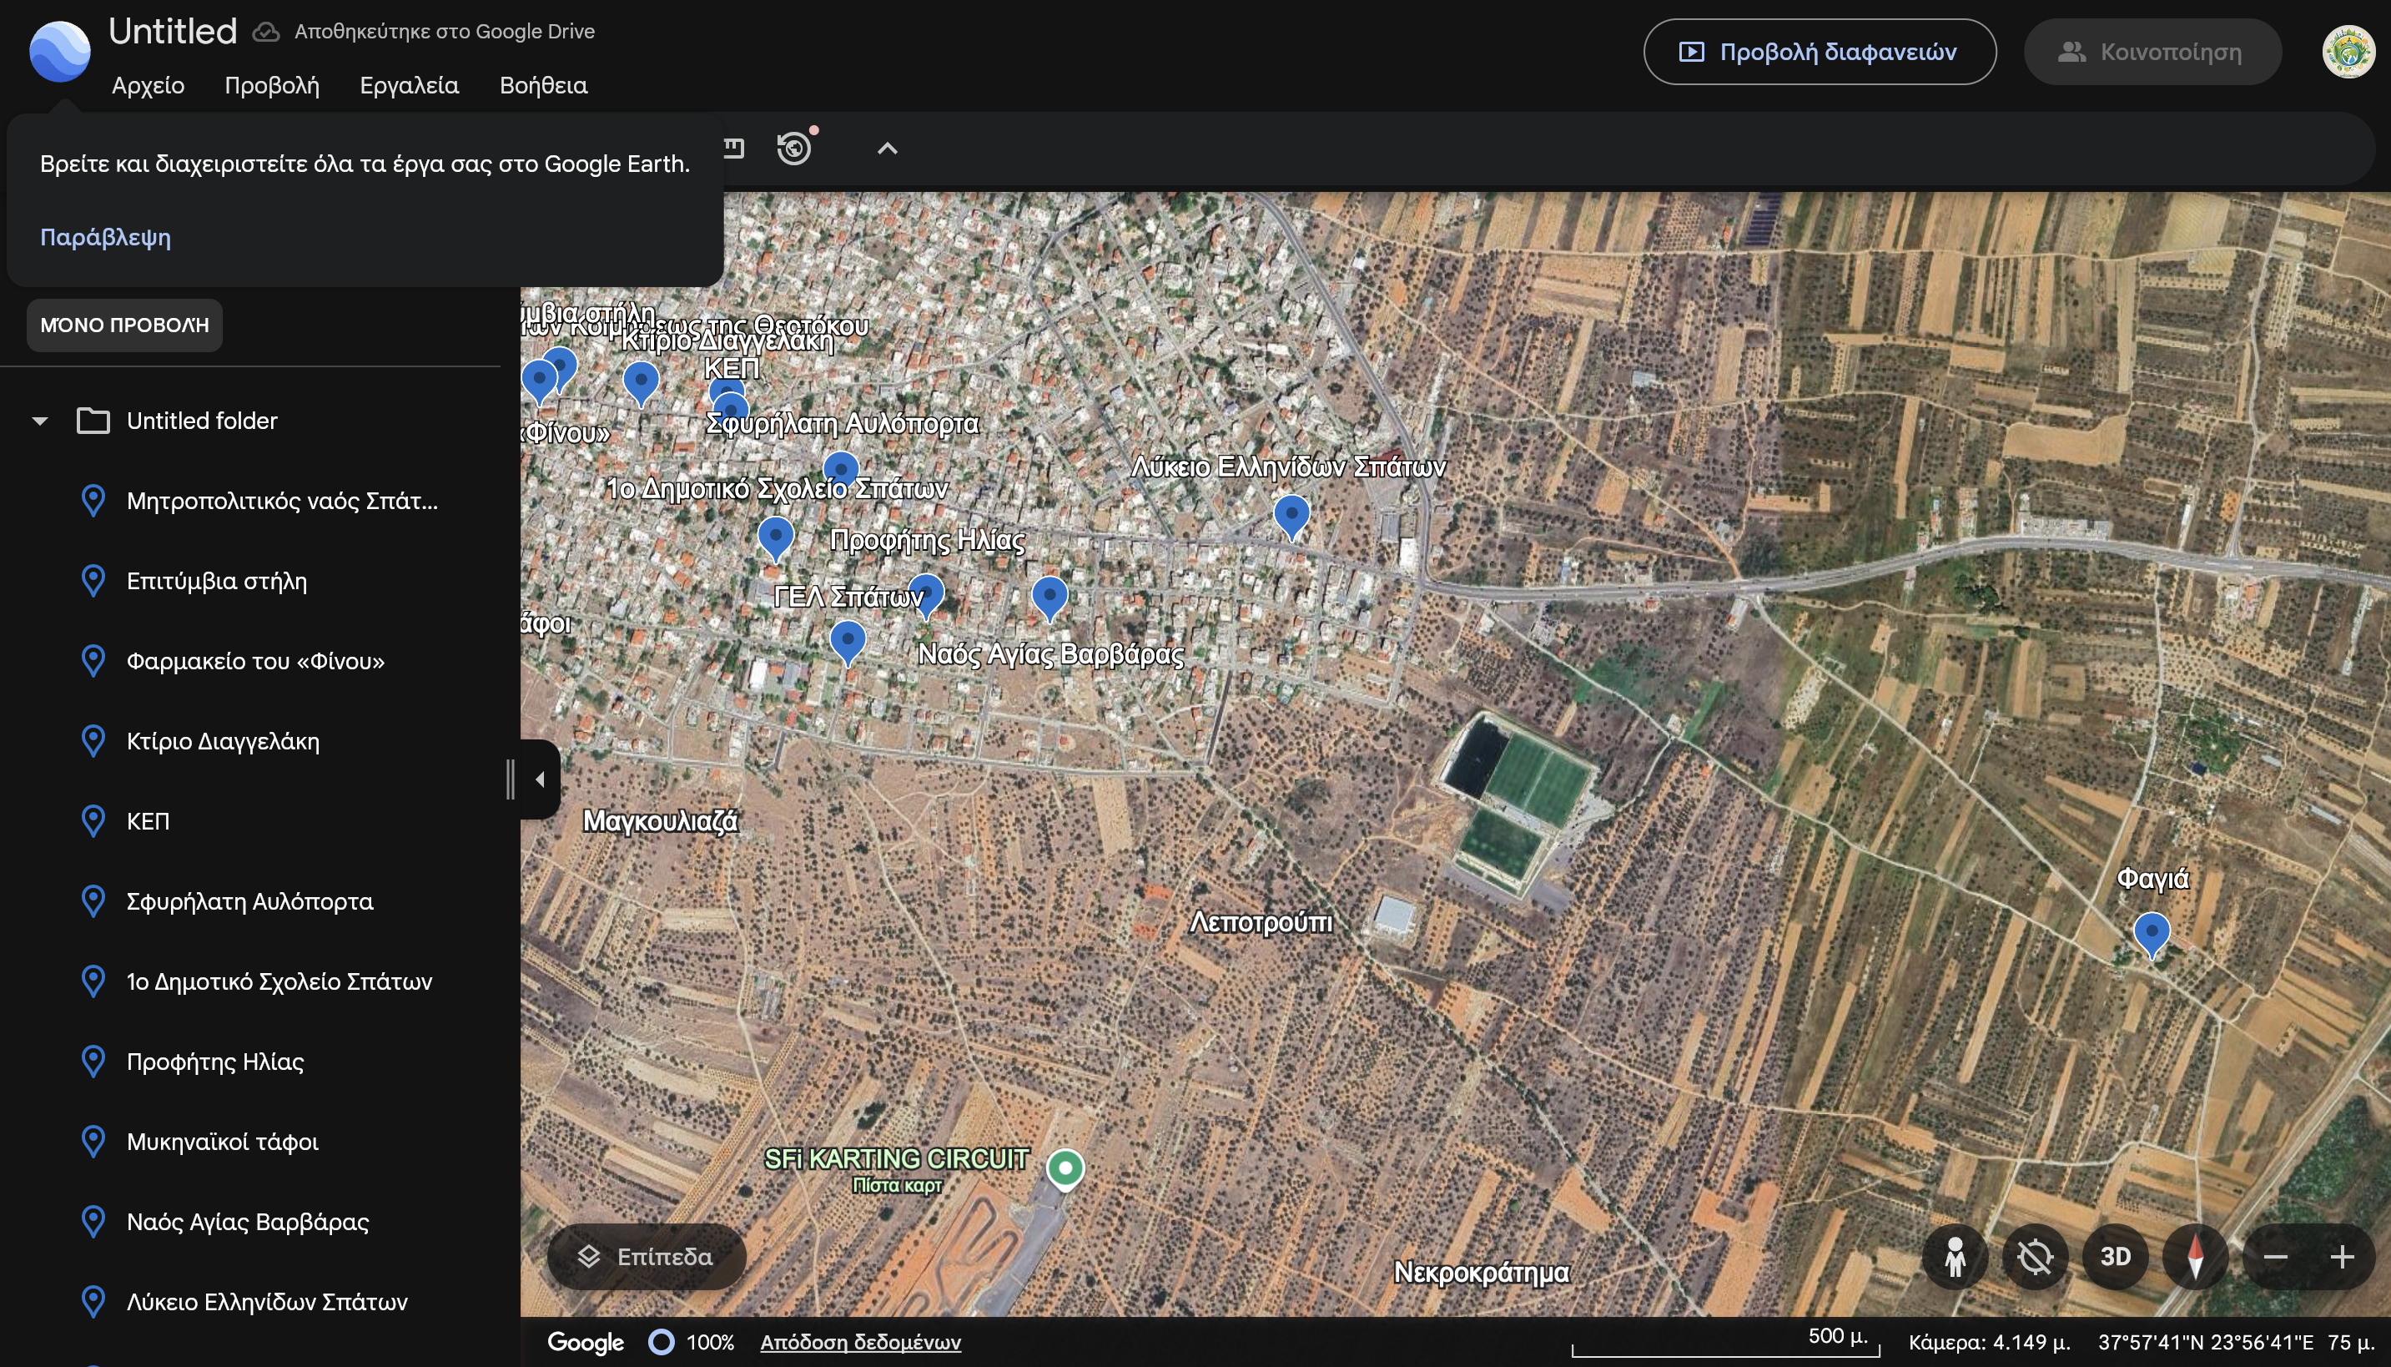This screenshot has width=2391, height=1367.
Task: Collapse the Untitled folder tree
Action: pos(39,421)
